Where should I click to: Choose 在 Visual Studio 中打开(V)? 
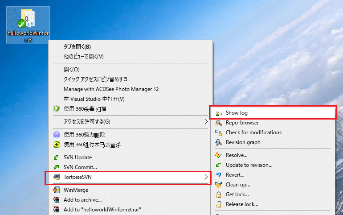tap(94, 99)
